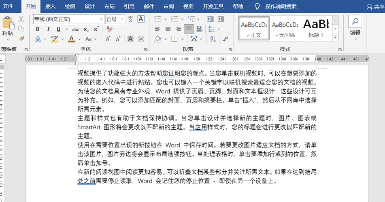Viewport: 385px width, 202px height.
Task: Click the lightbulb beside 操作说明搜索
Action: click(257, 6)
